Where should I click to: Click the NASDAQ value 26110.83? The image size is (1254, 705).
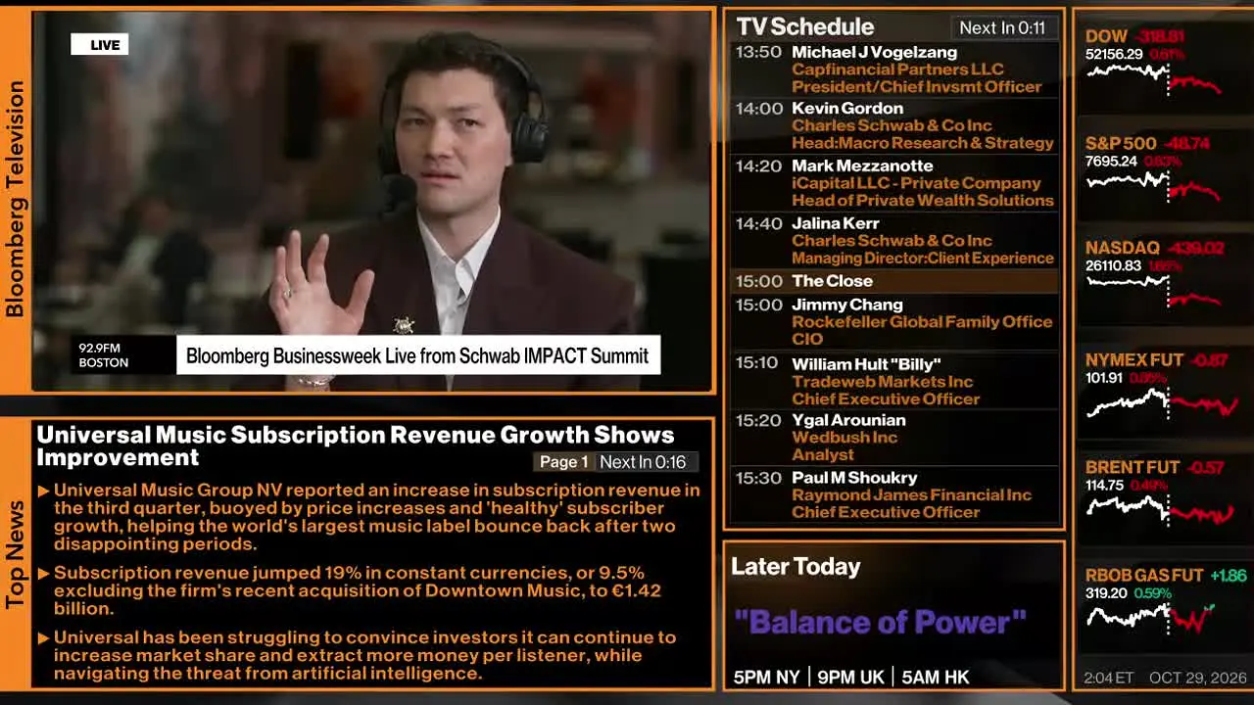tap(1114, 265)
